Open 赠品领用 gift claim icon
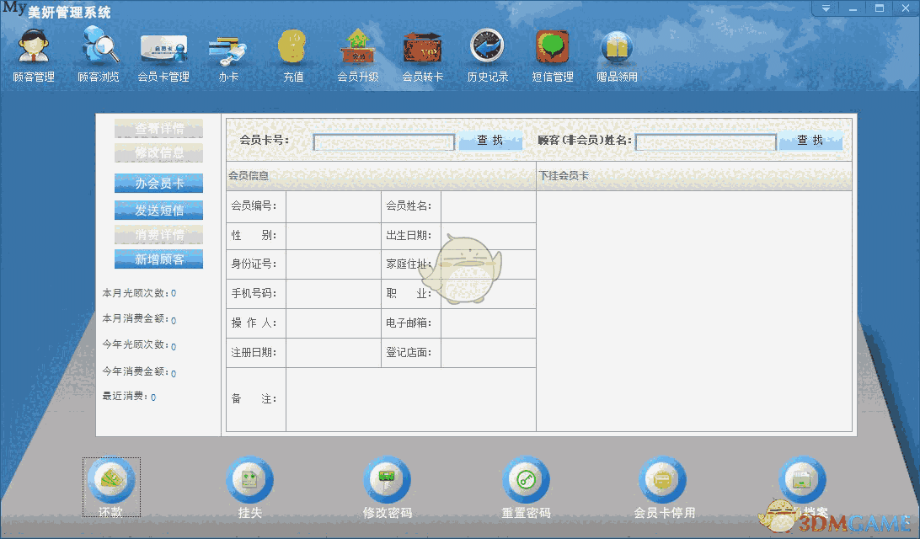Image resolution: width=920 pixels, height=539 pixels. (617, 47)
